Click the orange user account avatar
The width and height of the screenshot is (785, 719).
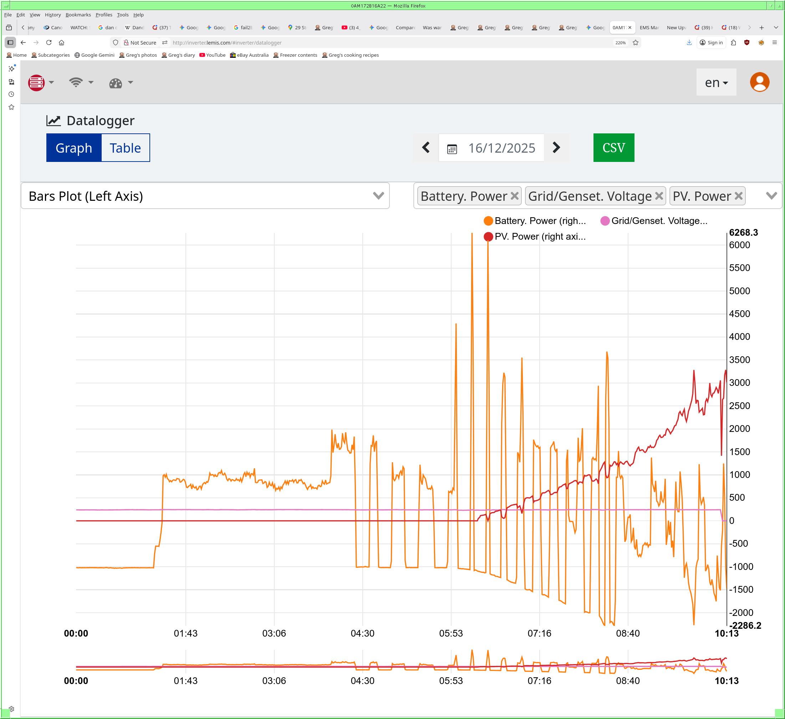(x=759, y=82)
